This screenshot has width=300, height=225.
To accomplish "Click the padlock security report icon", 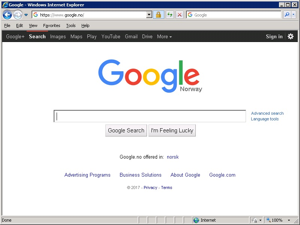I will tap(158, 15).
